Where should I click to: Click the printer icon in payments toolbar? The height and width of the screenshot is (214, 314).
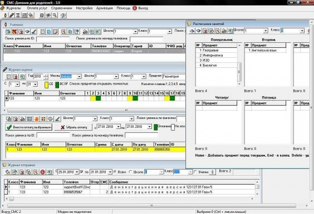click(23, 119)
